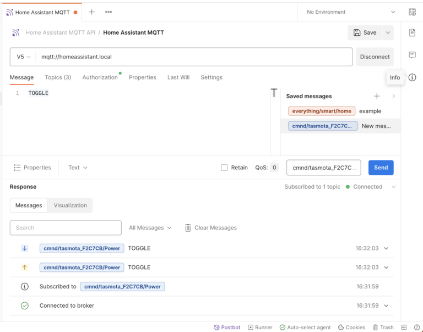Open tab overflow options with three dots
Image resolution: width=423 pixels, height=332 pixels.
[109, 12]
